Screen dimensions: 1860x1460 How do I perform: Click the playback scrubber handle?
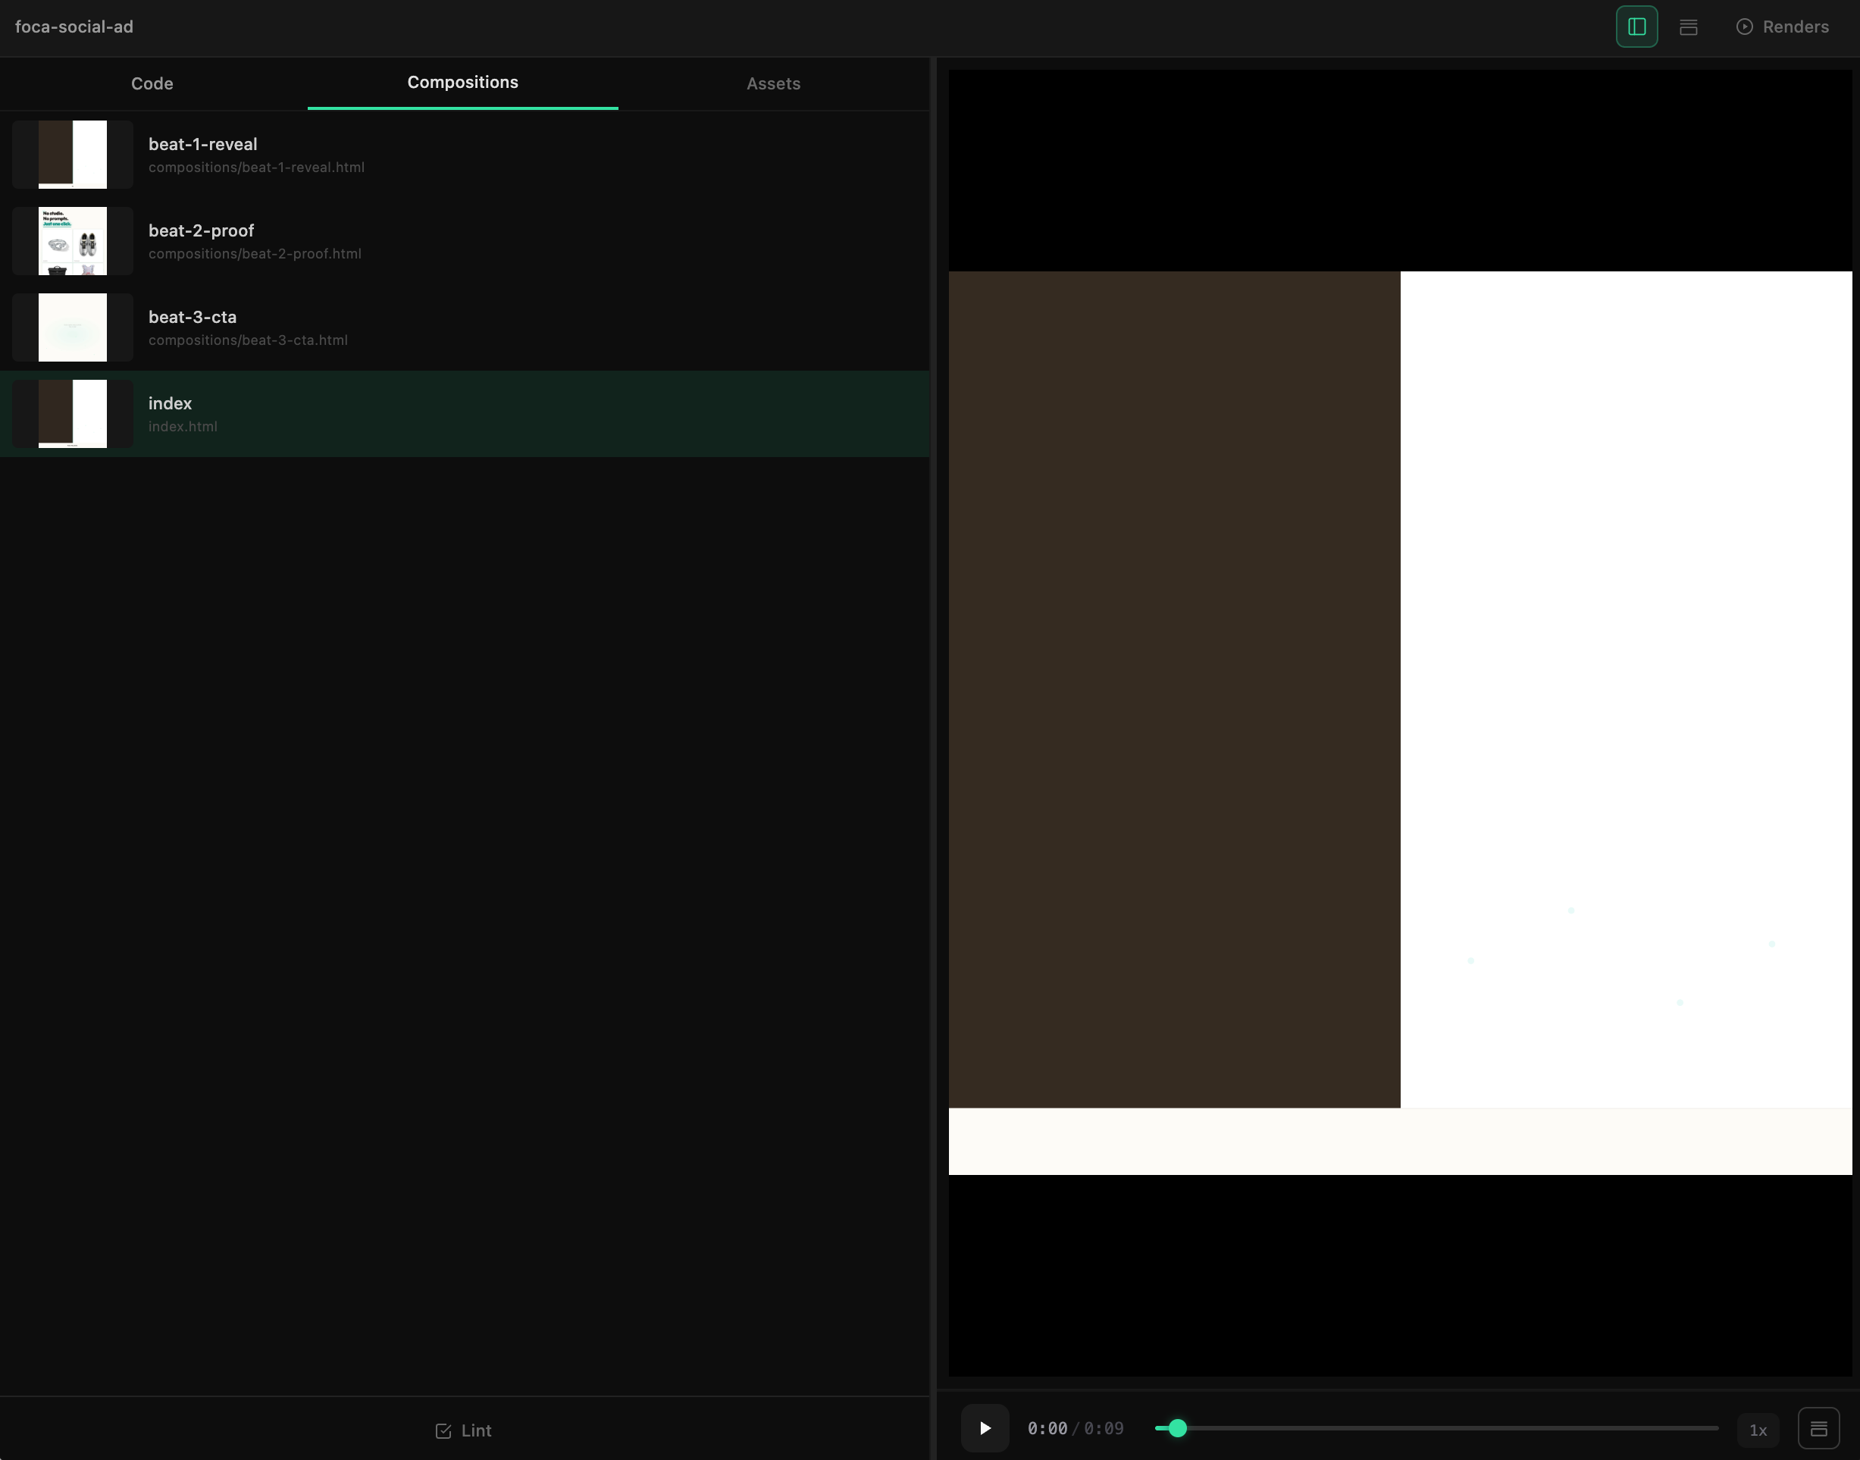tap(1177, 1427)
